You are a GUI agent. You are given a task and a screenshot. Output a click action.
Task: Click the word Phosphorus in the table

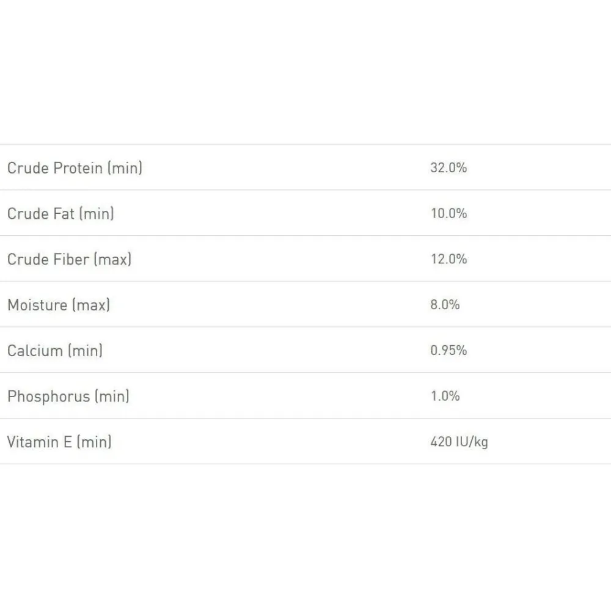tap(49, 397)
